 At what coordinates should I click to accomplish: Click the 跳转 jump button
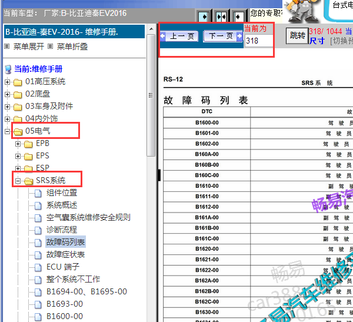(x=297, y=35)
